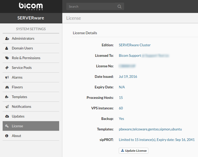Open Role & Permissions menu item
The height and width of the screenshot is (157, 198).
[x=26, y=58]
